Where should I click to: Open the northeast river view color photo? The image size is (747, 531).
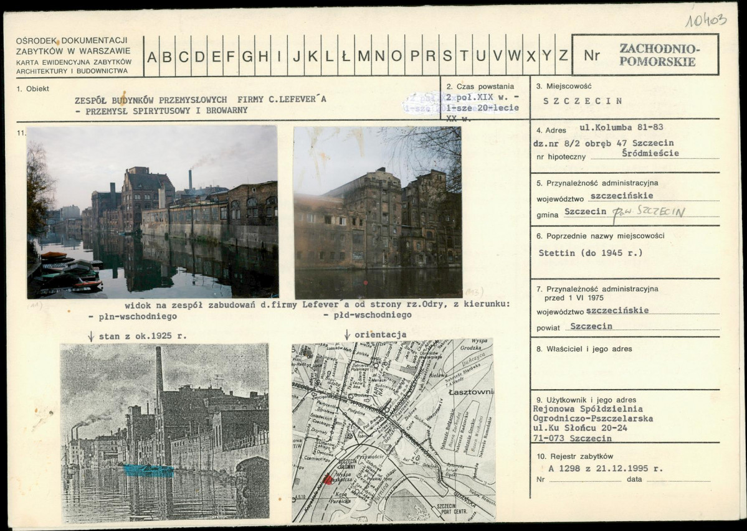pyautogui.click(x=153, y=212)
